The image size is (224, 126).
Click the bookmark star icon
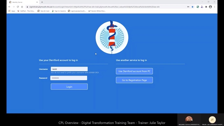(x=193, y=7)
